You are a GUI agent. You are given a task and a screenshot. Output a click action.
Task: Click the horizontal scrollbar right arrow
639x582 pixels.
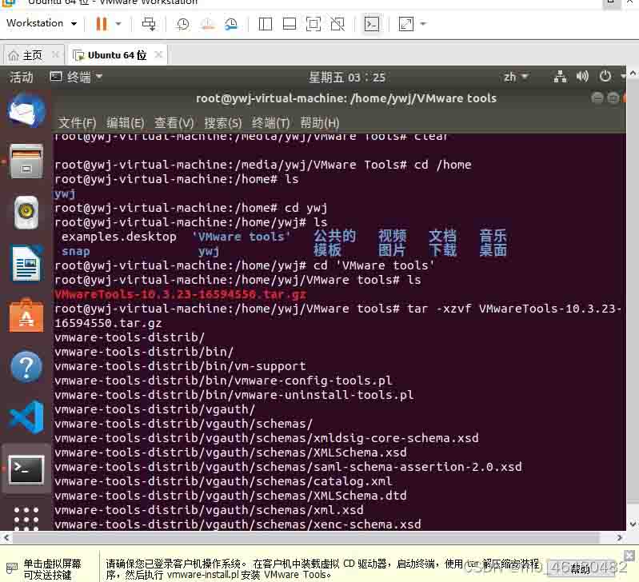coord(620,538)
